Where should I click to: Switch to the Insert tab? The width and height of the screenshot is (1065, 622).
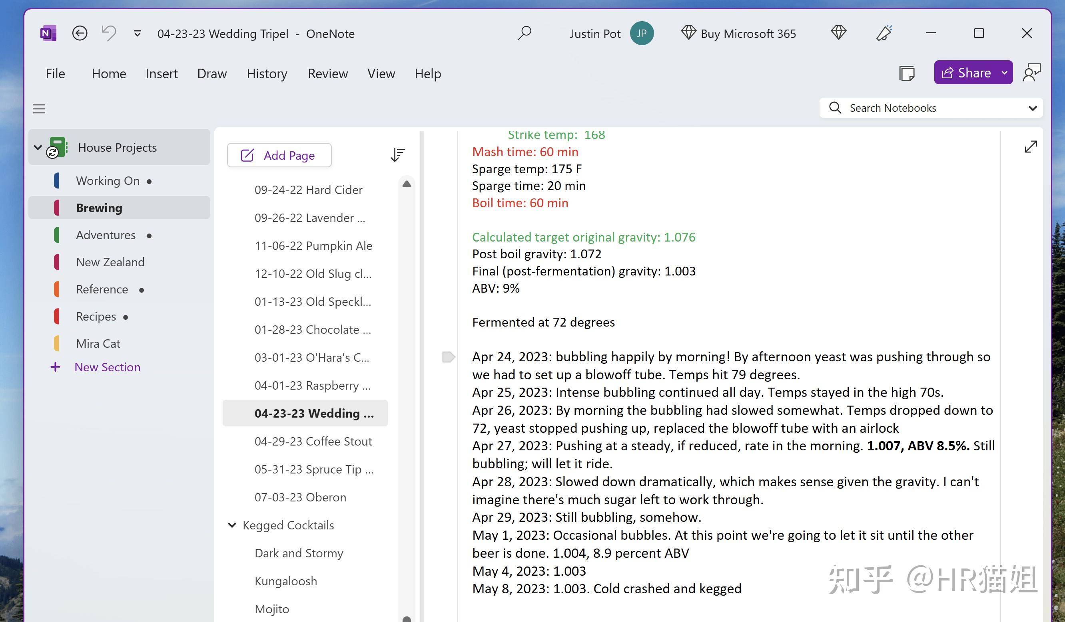coord(162,73)
